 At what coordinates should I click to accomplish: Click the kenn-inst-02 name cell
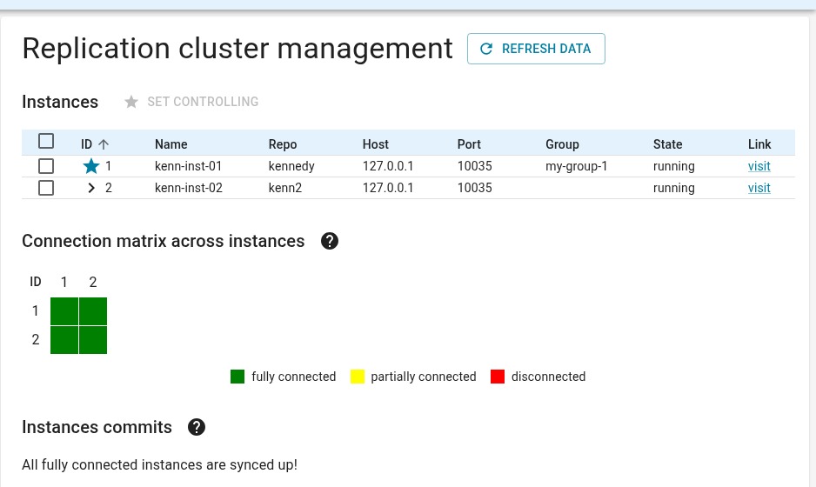tap(189, 188)
